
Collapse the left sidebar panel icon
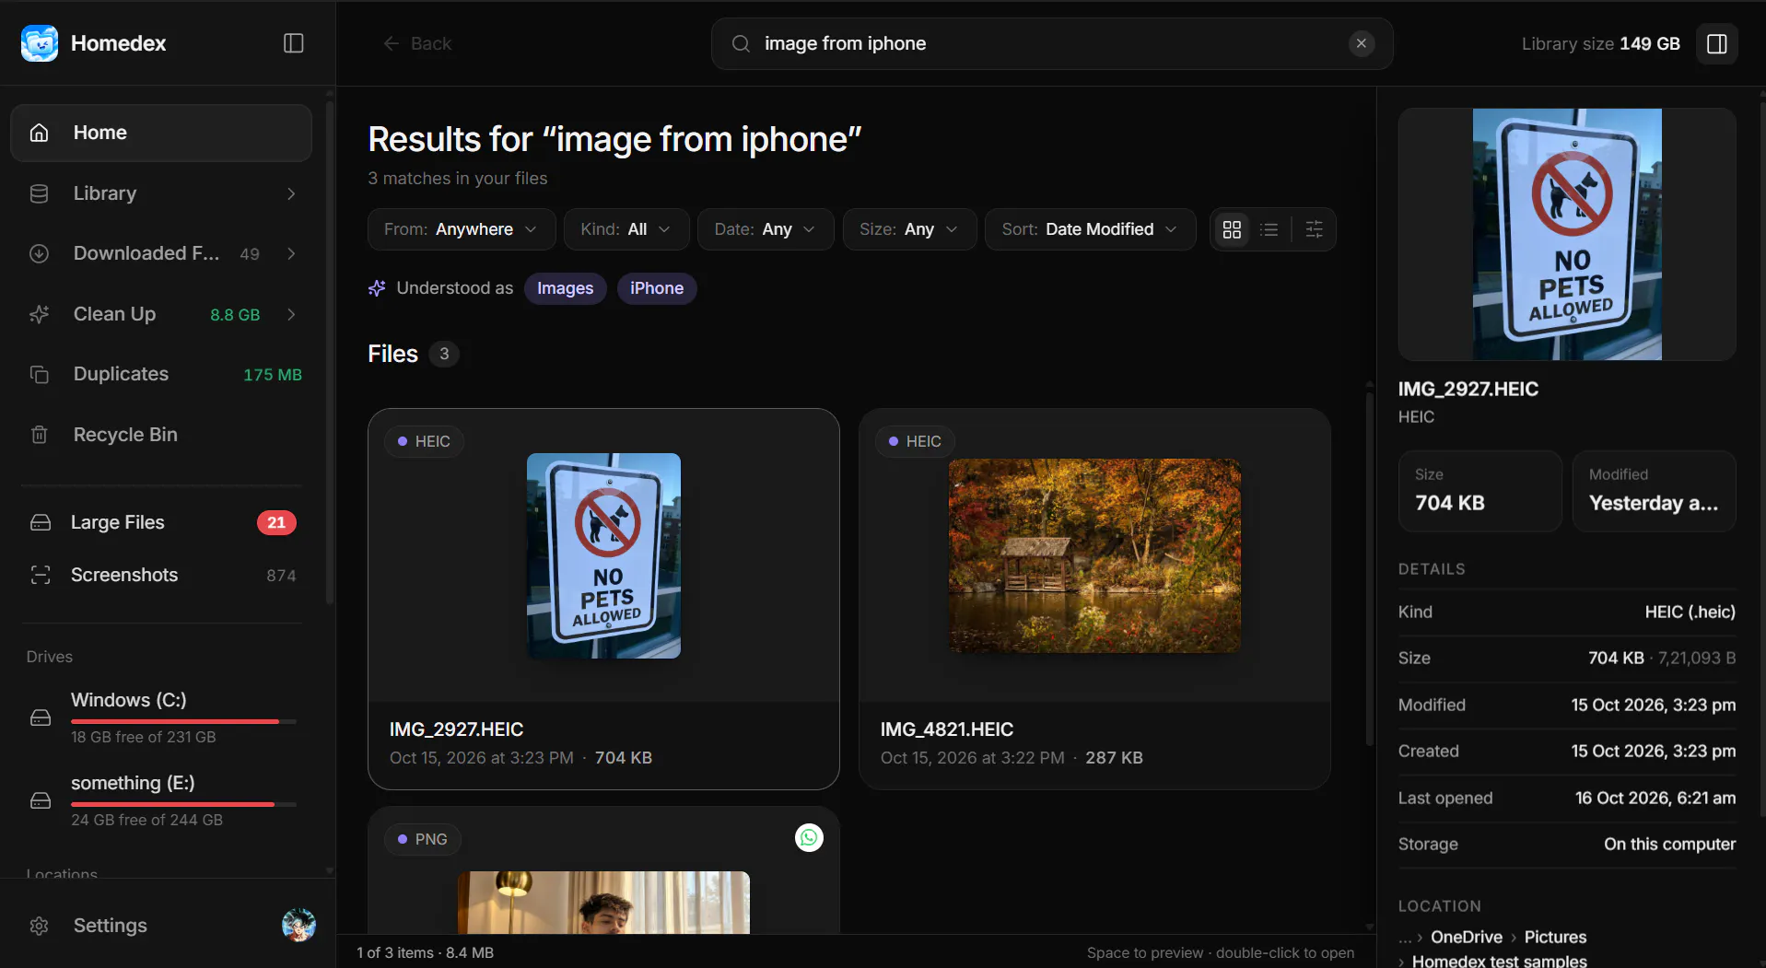(293, 43)
